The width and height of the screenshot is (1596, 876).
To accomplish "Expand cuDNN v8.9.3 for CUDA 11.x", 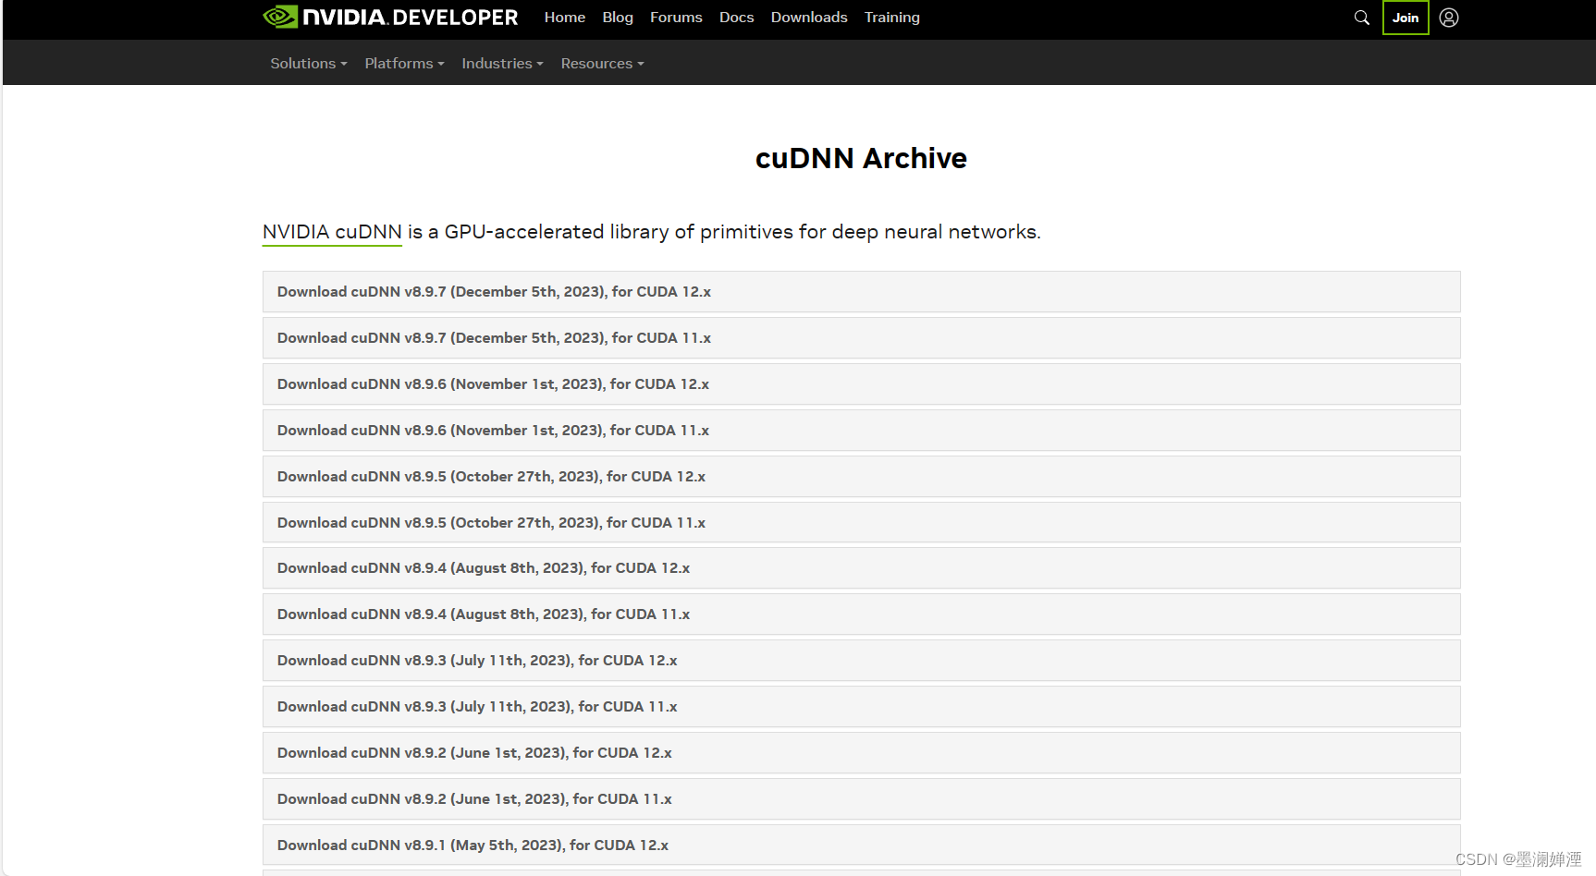I will tap(861, 707).
